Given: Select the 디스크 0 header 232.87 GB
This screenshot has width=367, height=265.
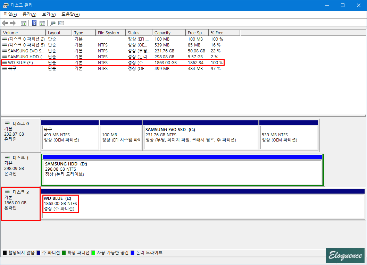Looking at the screenshot, I should tap(21, 135).
